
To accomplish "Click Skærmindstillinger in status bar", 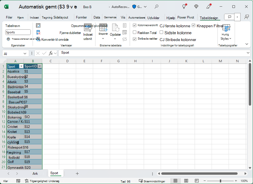I will tap(152, 181).
